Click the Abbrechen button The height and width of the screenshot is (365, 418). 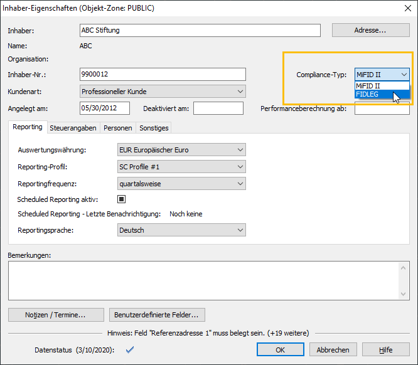(333, 350)
